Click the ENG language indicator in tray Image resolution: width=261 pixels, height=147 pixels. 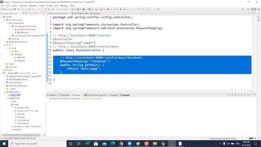pyautogui.click(x=237, y=143)
